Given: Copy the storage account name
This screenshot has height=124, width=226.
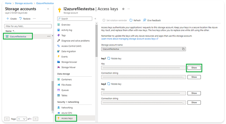Looking at the screenshot, I should pyautogui.click(x=183, y=49).
